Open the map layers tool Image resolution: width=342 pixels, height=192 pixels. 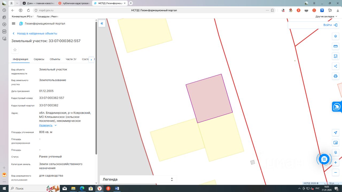coord(336,36)
